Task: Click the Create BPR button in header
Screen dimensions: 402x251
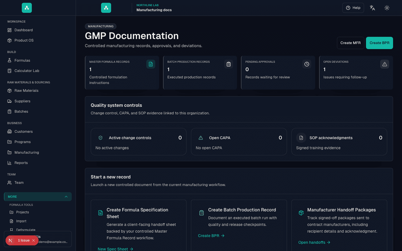Action: 379,43
